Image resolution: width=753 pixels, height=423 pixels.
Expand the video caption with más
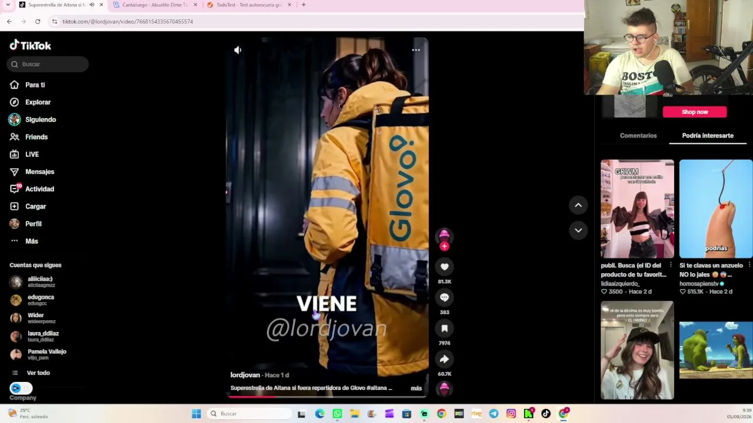pyautogui.click(x=417, y=388)
